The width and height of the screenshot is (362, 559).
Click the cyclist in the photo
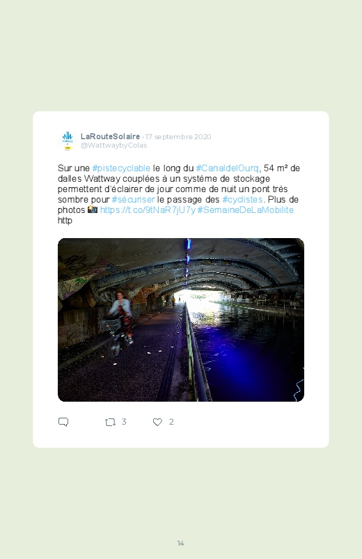pos(120,322)
